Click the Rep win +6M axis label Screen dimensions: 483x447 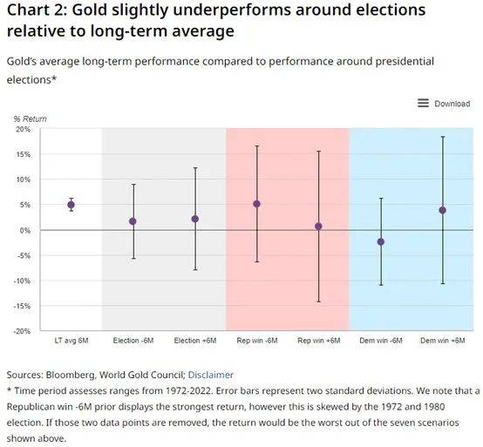319,341
